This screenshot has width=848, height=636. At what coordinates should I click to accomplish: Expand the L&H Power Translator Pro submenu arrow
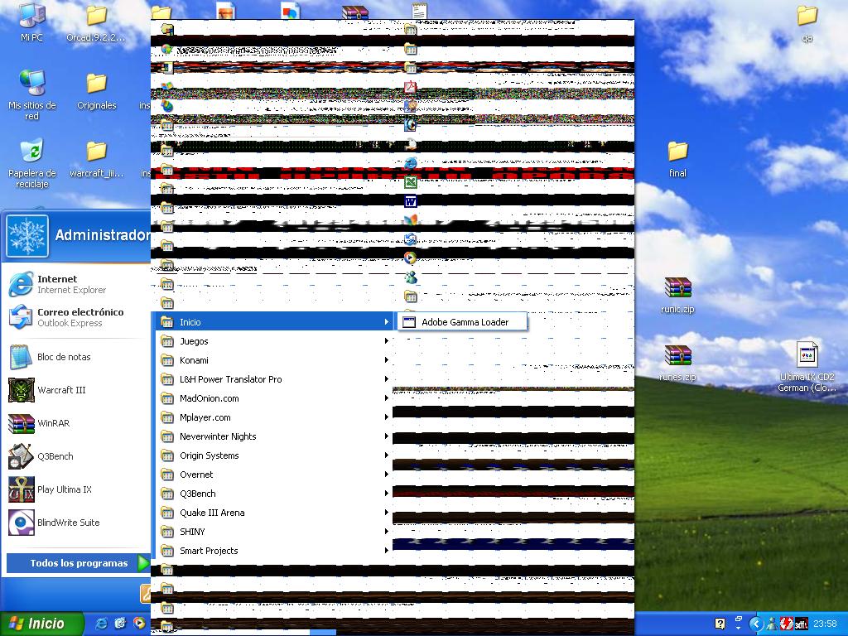point(386,379)
